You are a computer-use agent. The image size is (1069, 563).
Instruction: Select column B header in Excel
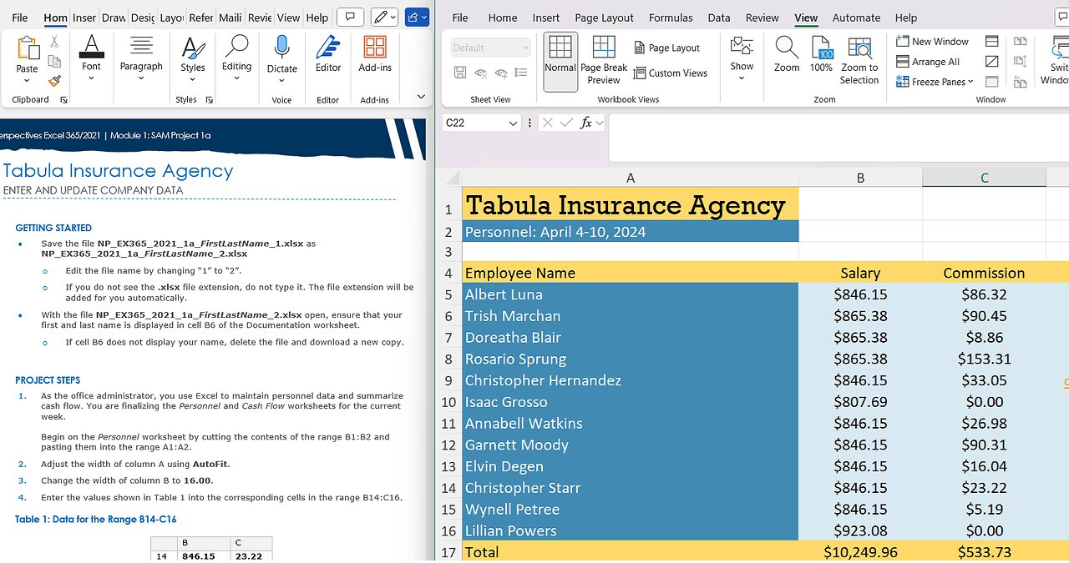pyautogui.click(x=860, y=178)
